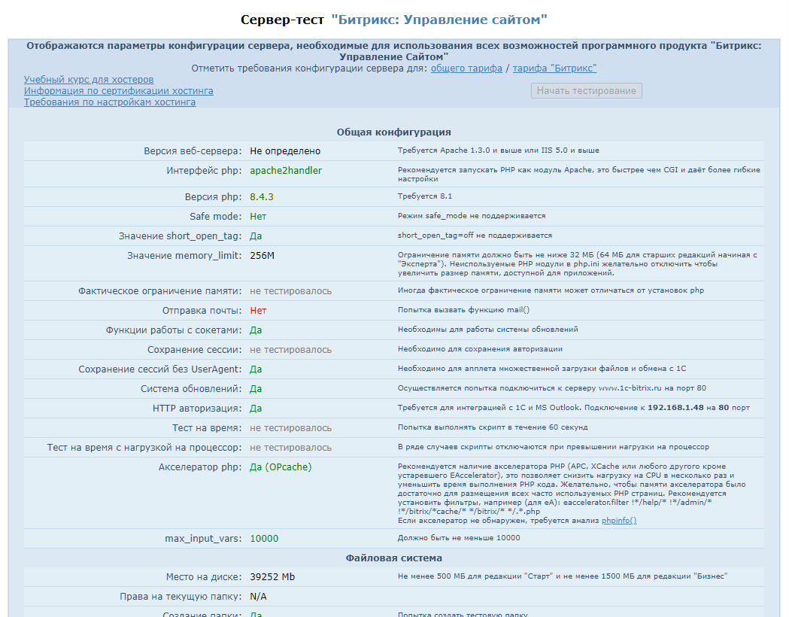Open the "Учебный курс для хостеров" link
789x617 pixels.
click(89, 80)
